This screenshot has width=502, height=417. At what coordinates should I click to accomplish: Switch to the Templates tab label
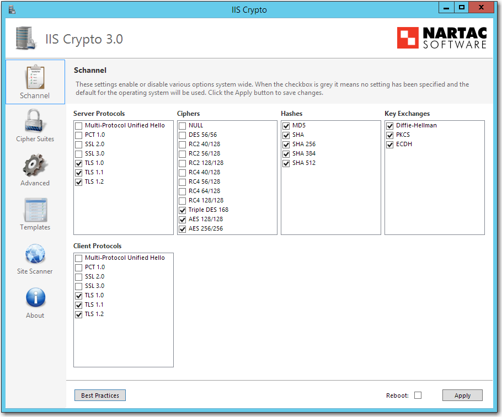coord(35,227)
